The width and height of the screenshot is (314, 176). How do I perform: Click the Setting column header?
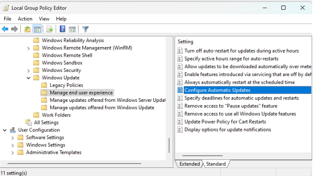pos(186,42)
